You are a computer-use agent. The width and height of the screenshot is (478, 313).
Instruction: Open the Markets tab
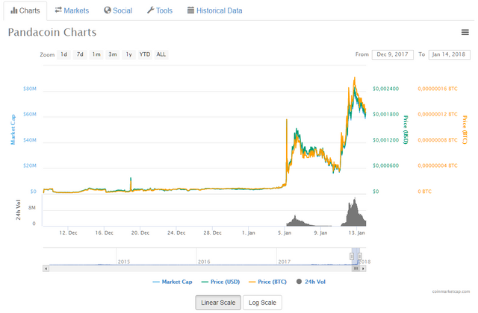72,11
